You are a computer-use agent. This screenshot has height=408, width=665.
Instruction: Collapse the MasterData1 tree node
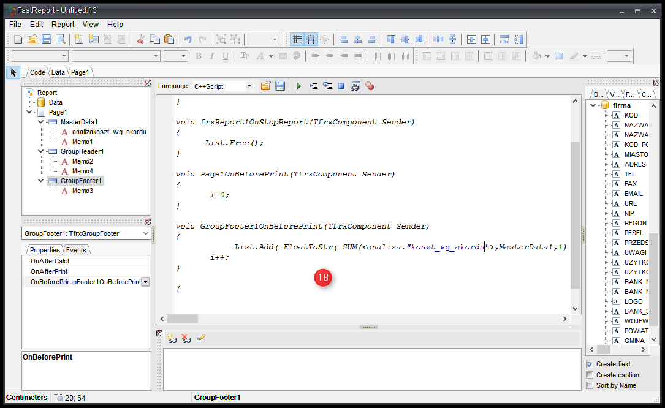40,122
